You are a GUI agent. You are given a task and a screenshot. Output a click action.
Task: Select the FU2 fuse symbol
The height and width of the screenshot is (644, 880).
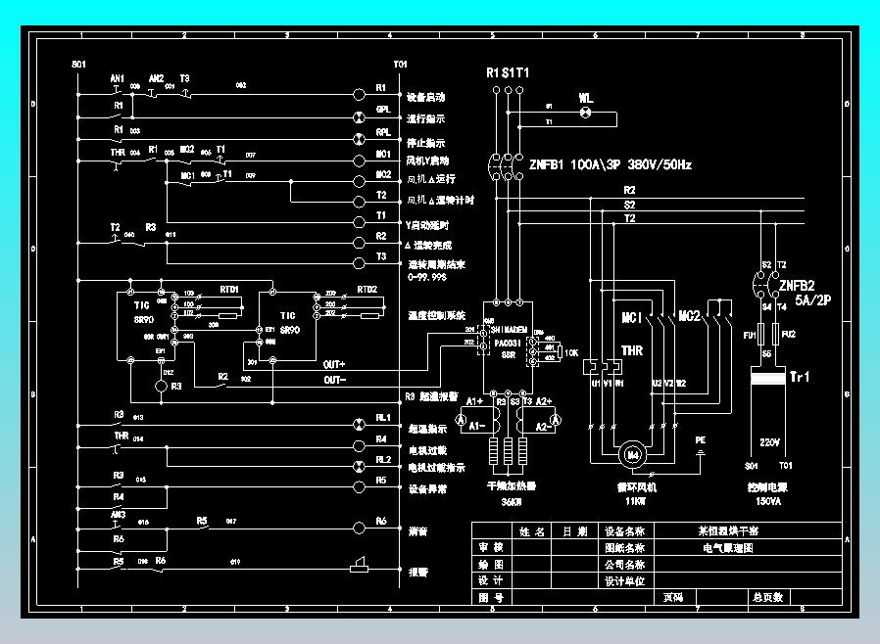775,334
